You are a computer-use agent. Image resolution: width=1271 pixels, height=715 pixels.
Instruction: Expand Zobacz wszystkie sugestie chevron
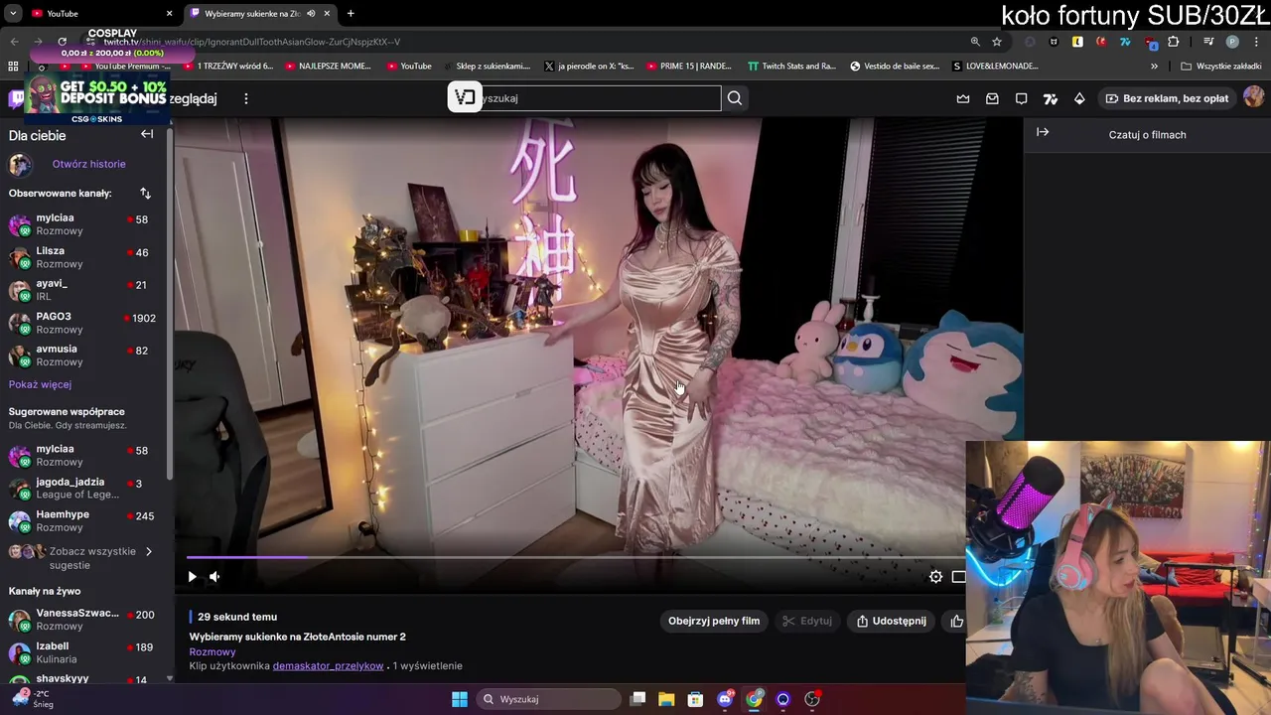[x=149, y=551]
